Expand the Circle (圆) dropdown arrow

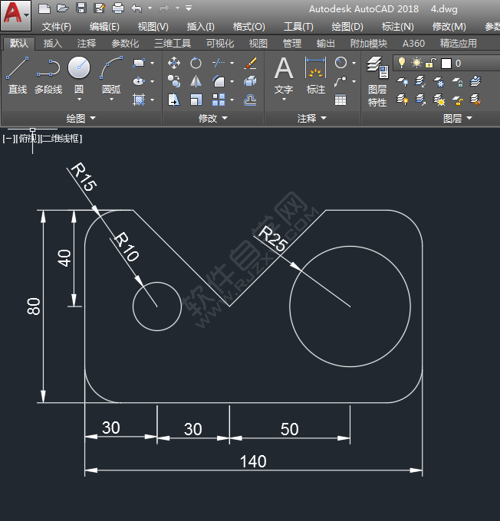click(x=79, y=100)
